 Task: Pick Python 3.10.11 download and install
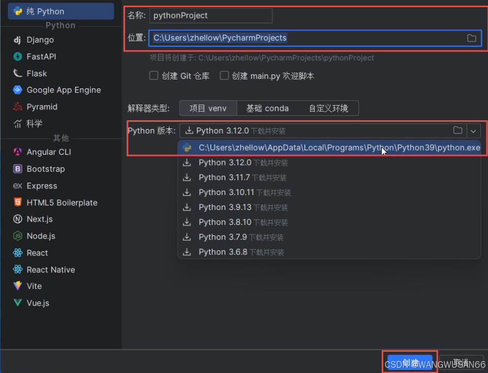[329, 192]
